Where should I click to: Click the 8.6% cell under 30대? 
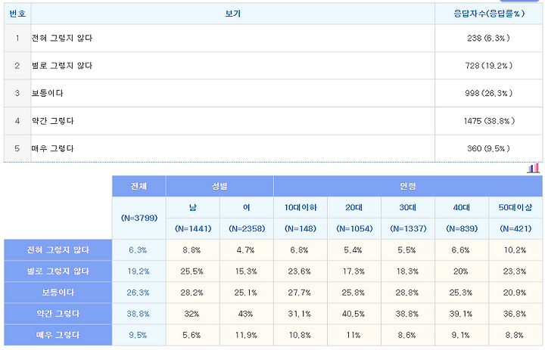click(x=407, y=335)
